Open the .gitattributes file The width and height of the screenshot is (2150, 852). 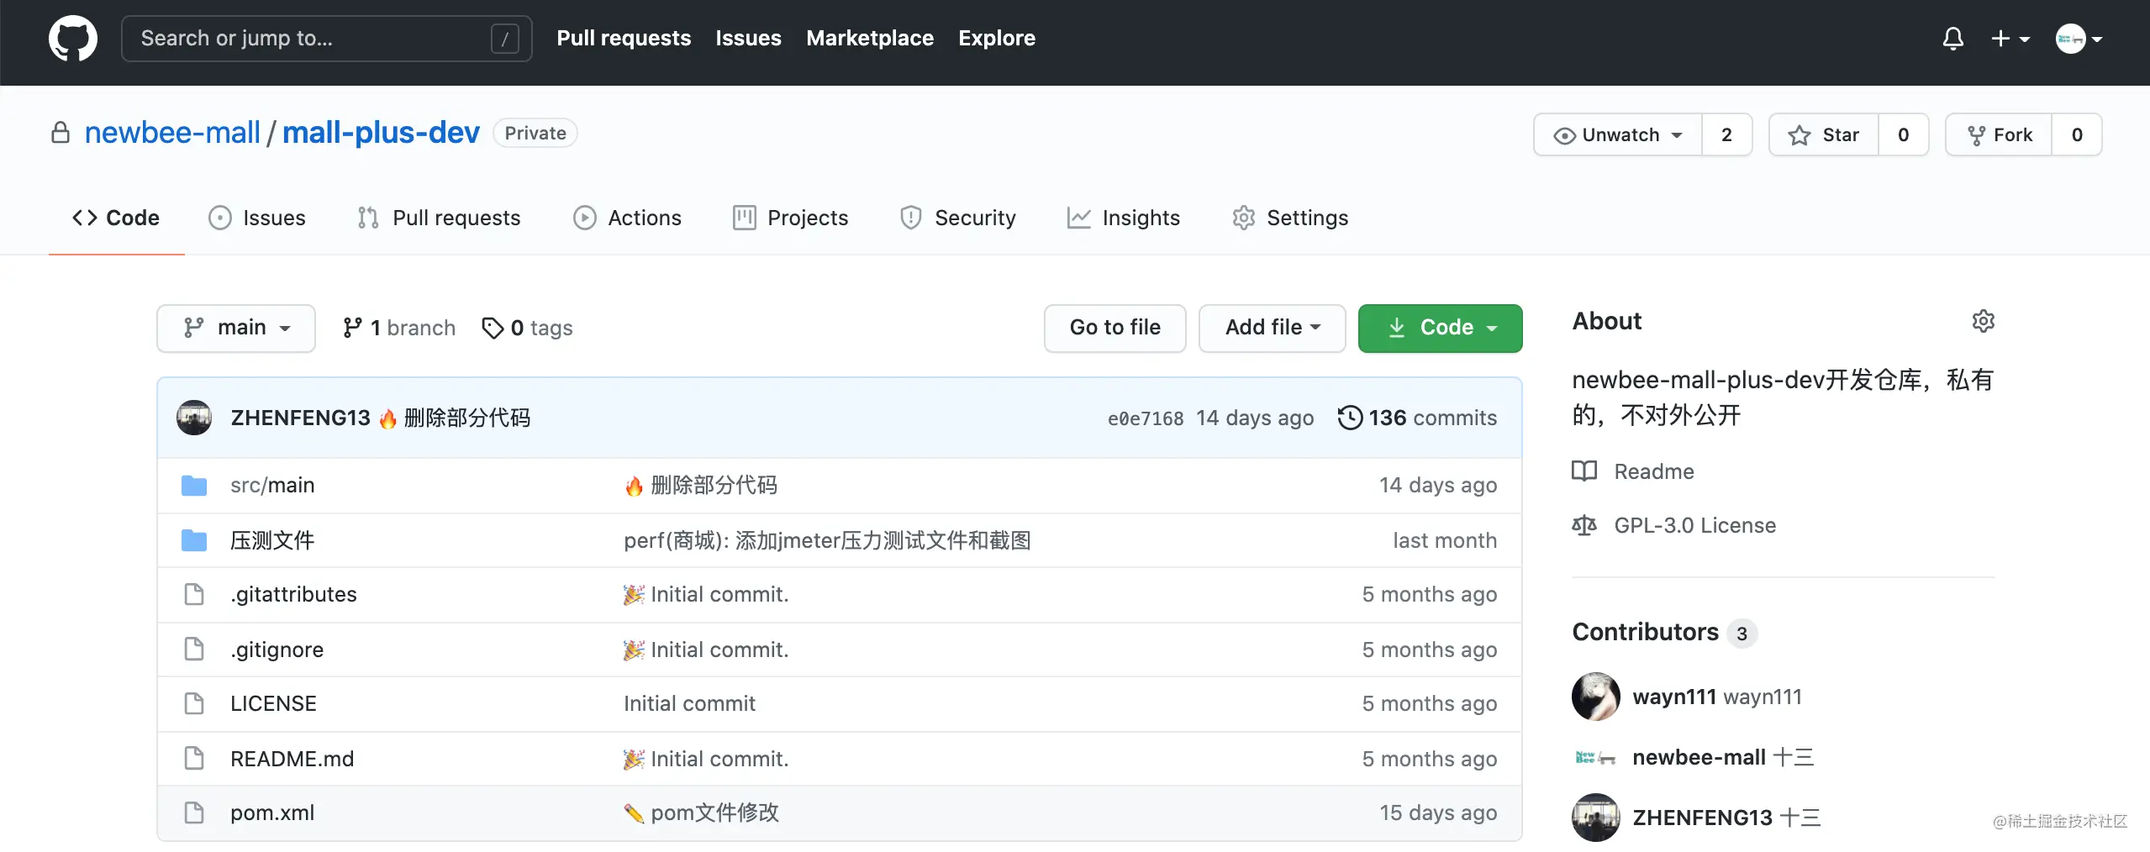(x=293, y=594)
